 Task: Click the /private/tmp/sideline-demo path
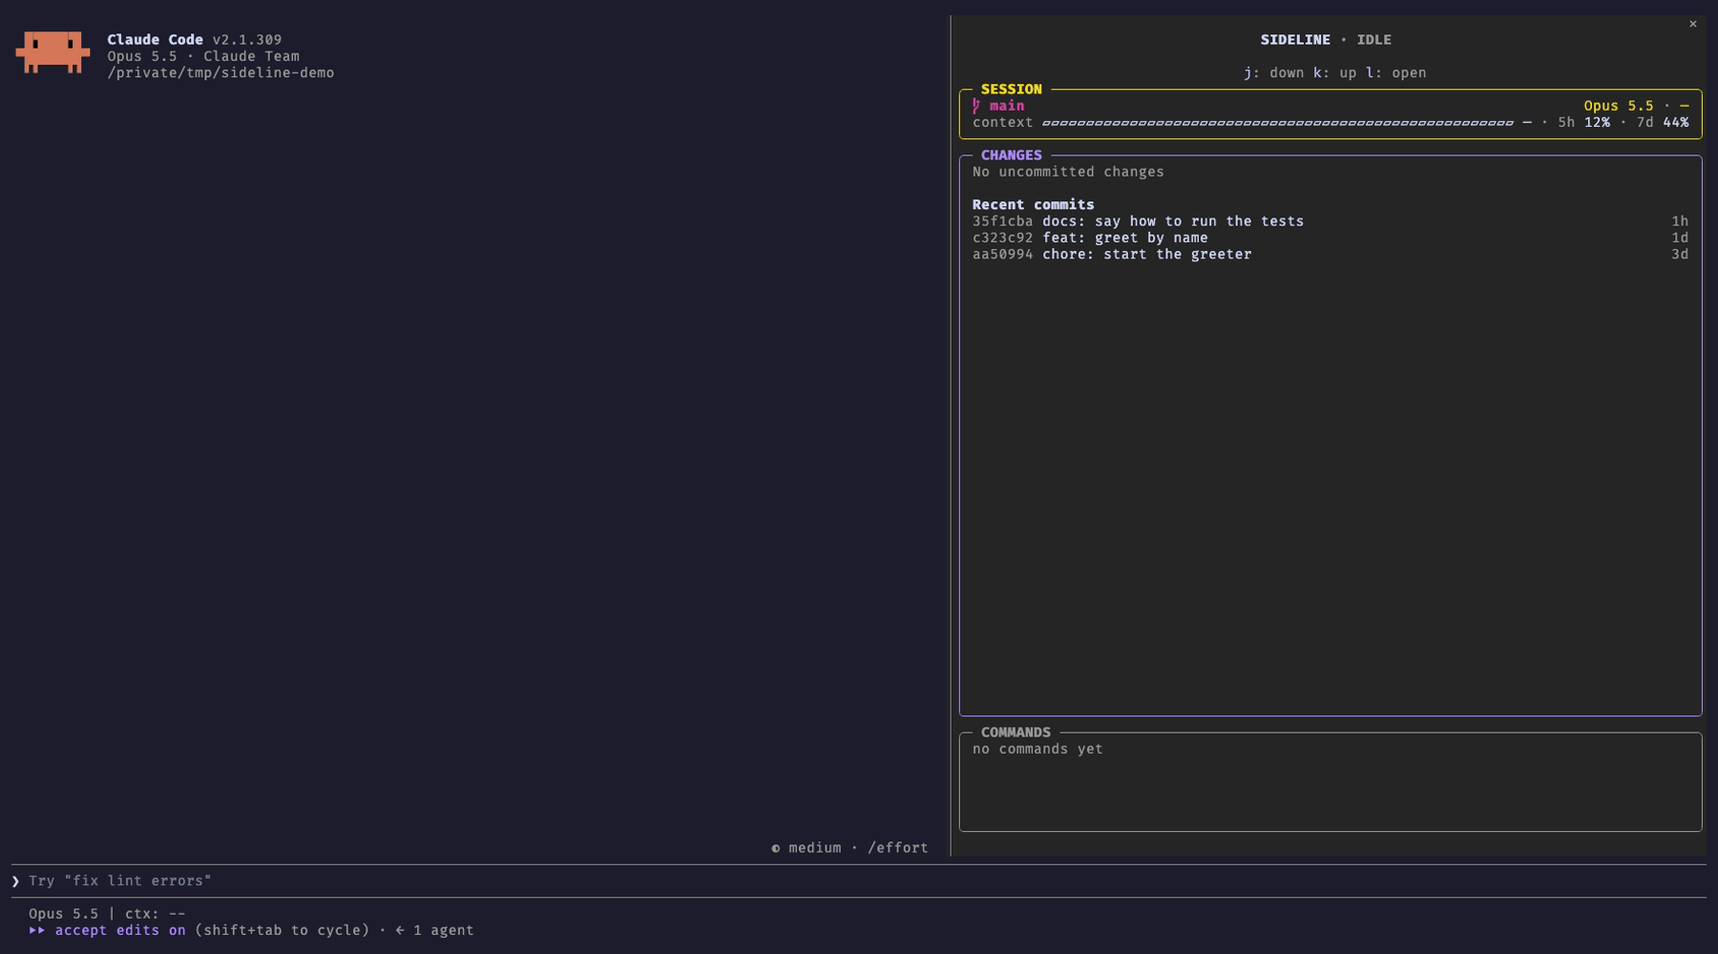pos(220,73)
